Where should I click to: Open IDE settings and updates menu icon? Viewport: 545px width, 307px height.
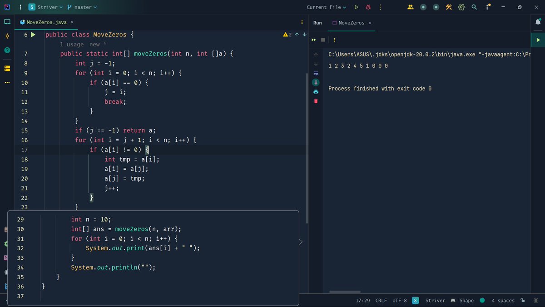click(487, 7)
